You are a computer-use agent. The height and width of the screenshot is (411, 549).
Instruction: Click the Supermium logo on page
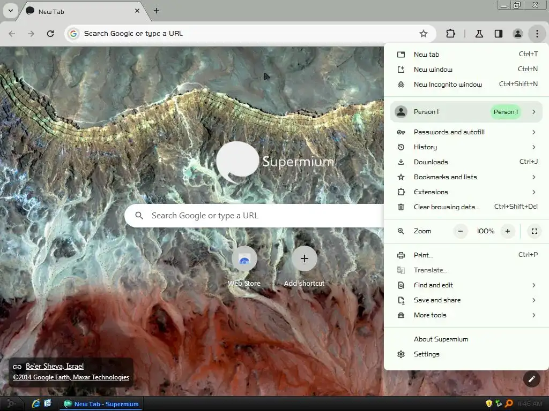[275, 162]
